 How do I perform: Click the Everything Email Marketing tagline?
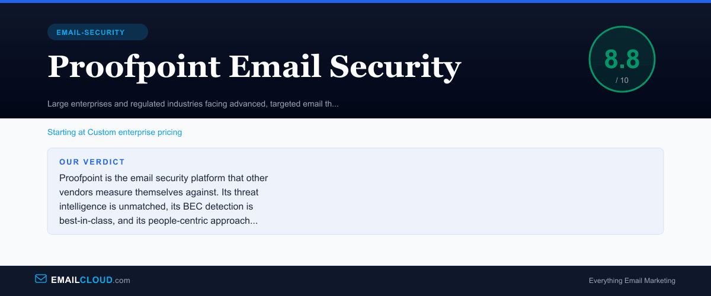click(x=632, y=281)
